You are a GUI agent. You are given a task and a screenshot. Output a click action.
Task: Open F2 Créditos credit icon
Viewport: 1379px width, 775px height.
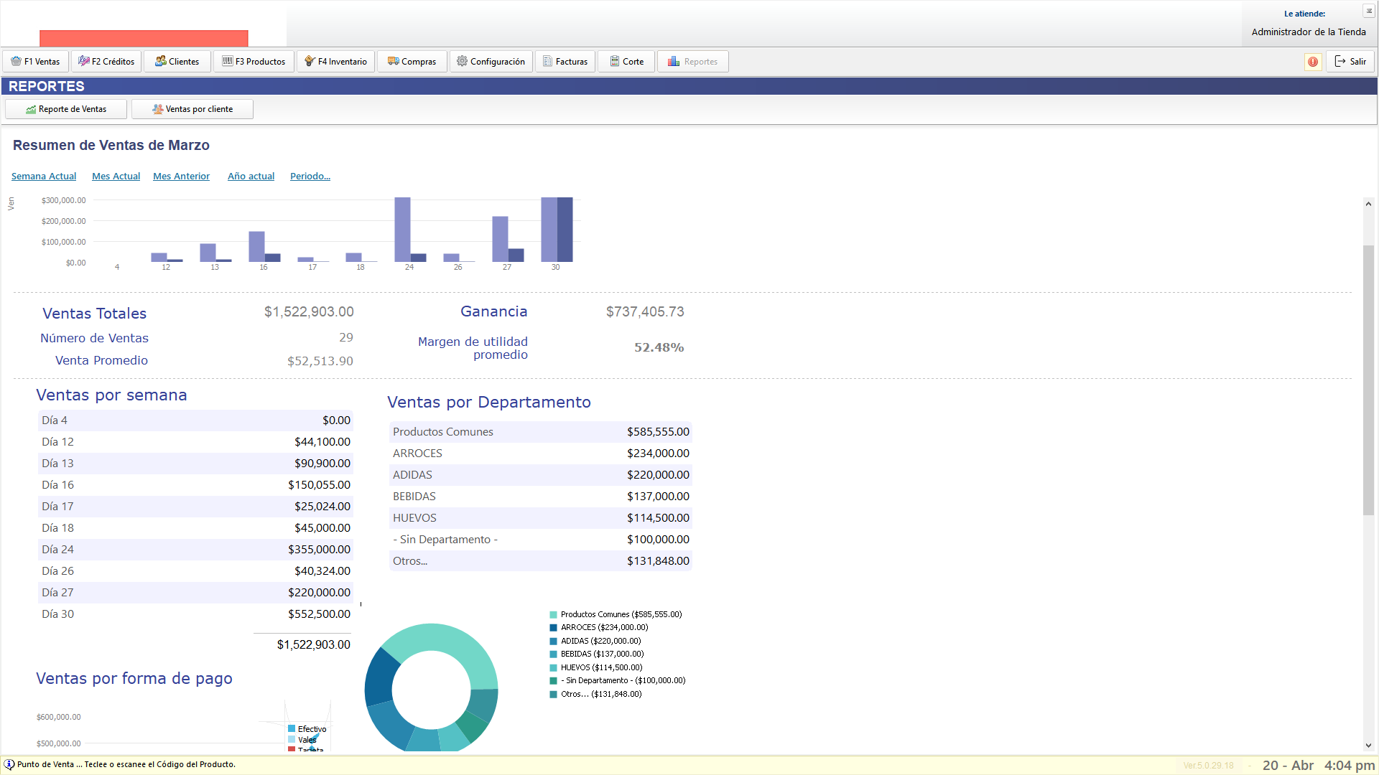84,62
